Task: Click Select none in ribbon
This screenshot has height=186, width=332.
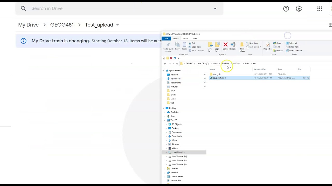Action: pos(293,47)
